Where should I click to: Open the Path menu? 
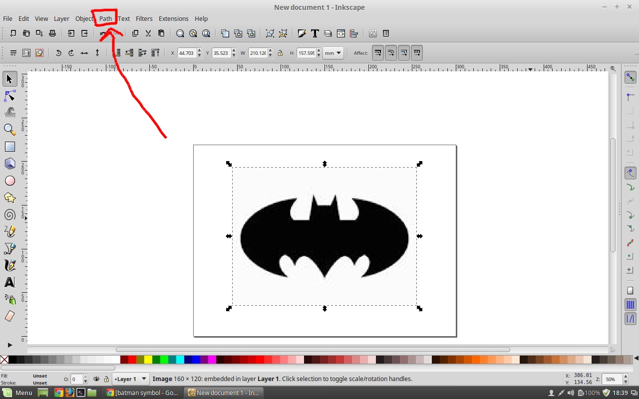(105, 18)
